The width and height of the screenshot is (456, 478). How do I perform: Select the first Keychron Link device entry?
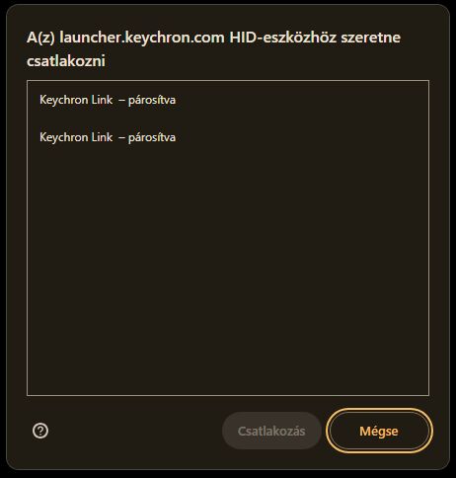228,100
